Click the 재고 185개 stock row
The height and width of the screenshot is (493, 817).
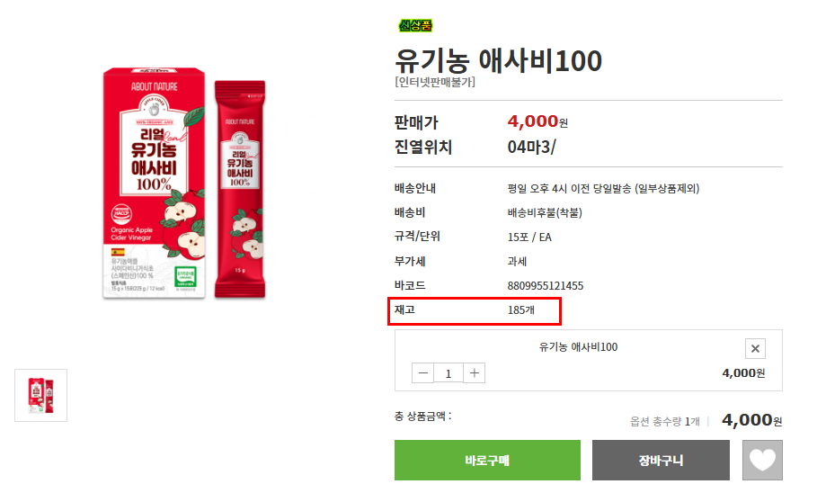click(475, 310)
